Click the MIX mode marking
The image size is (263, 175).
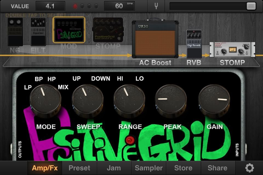click(x=63, y=87)
